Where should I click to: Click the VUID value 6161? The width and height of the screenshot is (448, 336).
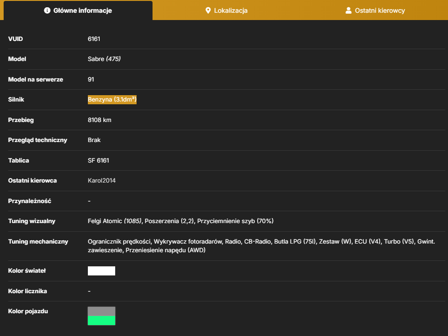pyautogui.click(x=94, y=39)
